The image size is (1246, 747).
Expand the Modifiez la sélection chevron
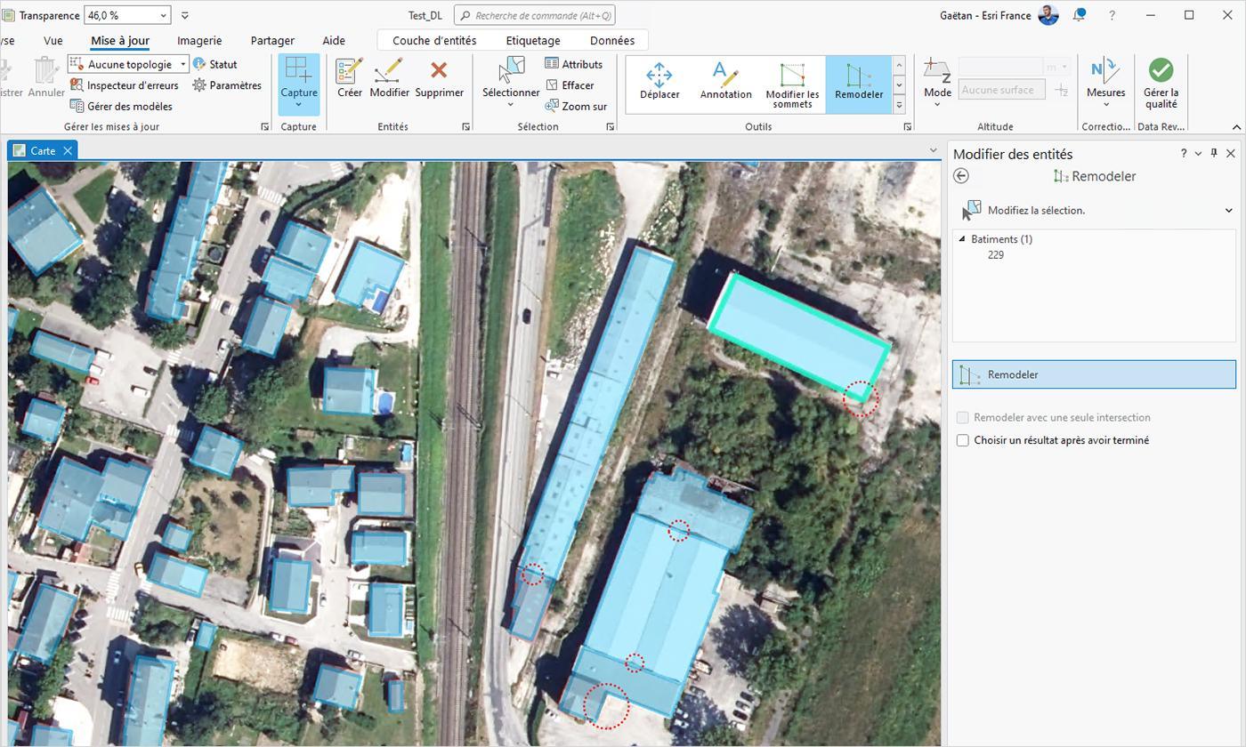(1228, 211)
